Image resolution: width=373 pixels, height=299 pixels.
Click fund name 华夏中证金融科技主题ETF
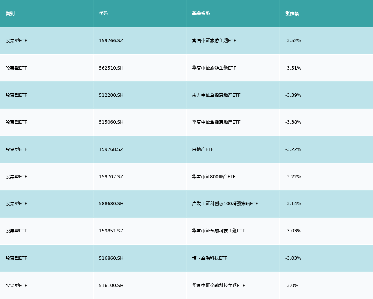[219, 286]
